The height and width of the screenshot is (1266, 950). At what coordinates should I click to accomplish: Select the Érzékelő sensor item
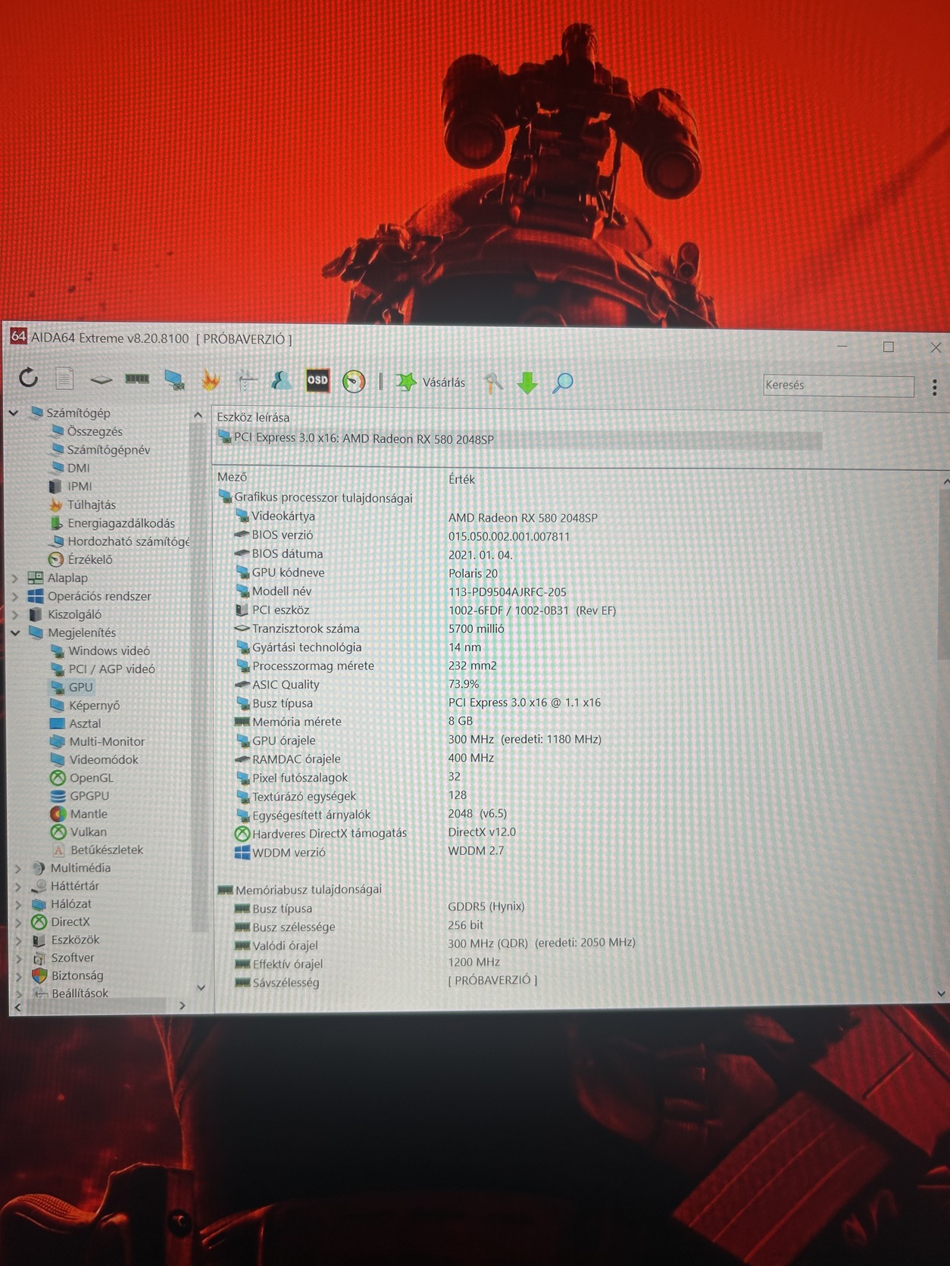pyautogui.click(x=90, y=560)
